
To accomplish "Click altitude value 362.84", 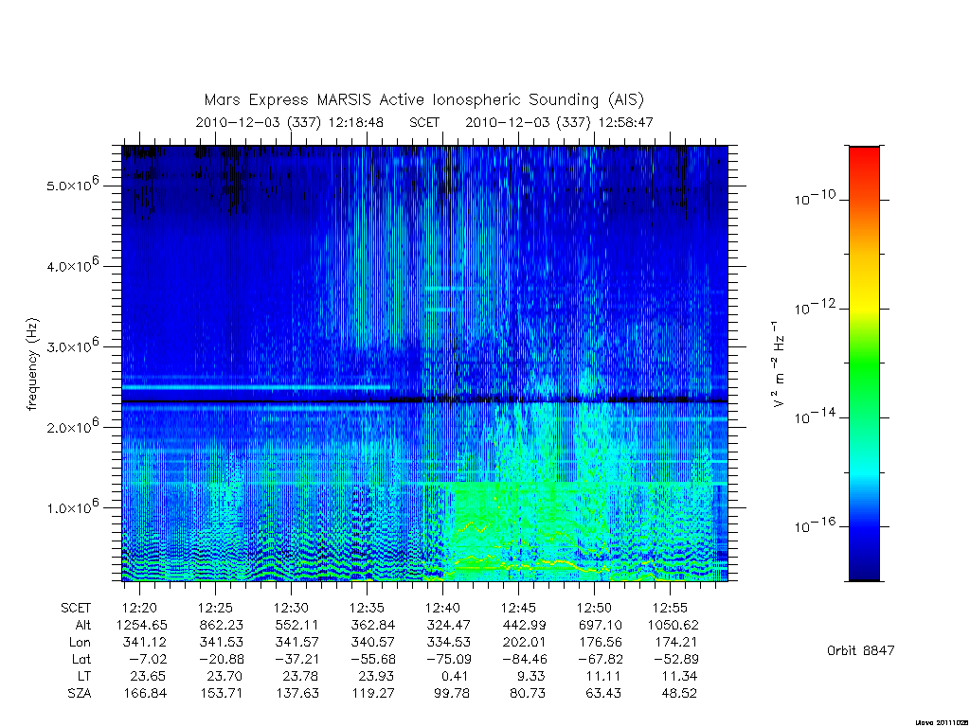I will coord(372,625).
